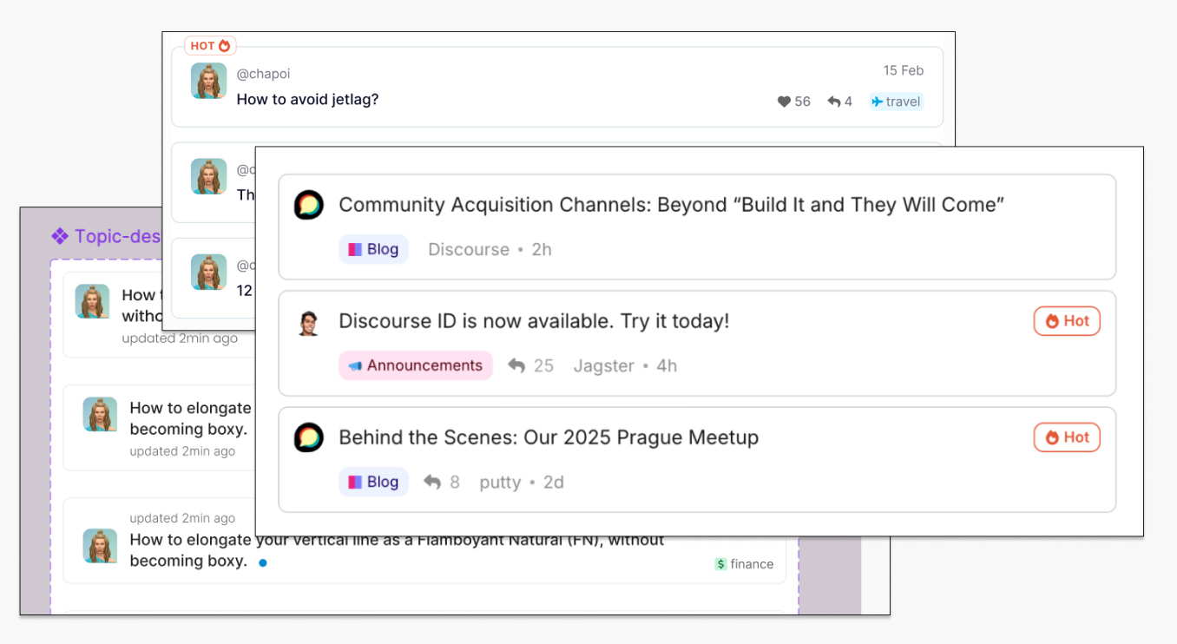
Task: Click the Discourse logo beside Community Acquisition Channels
Action: pos(308,205)
